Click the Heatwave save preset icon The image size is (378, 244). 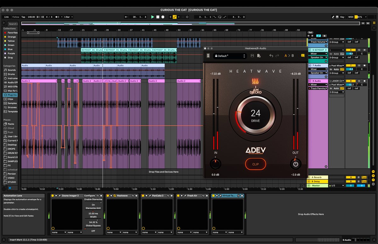click(x=252, y=56)
